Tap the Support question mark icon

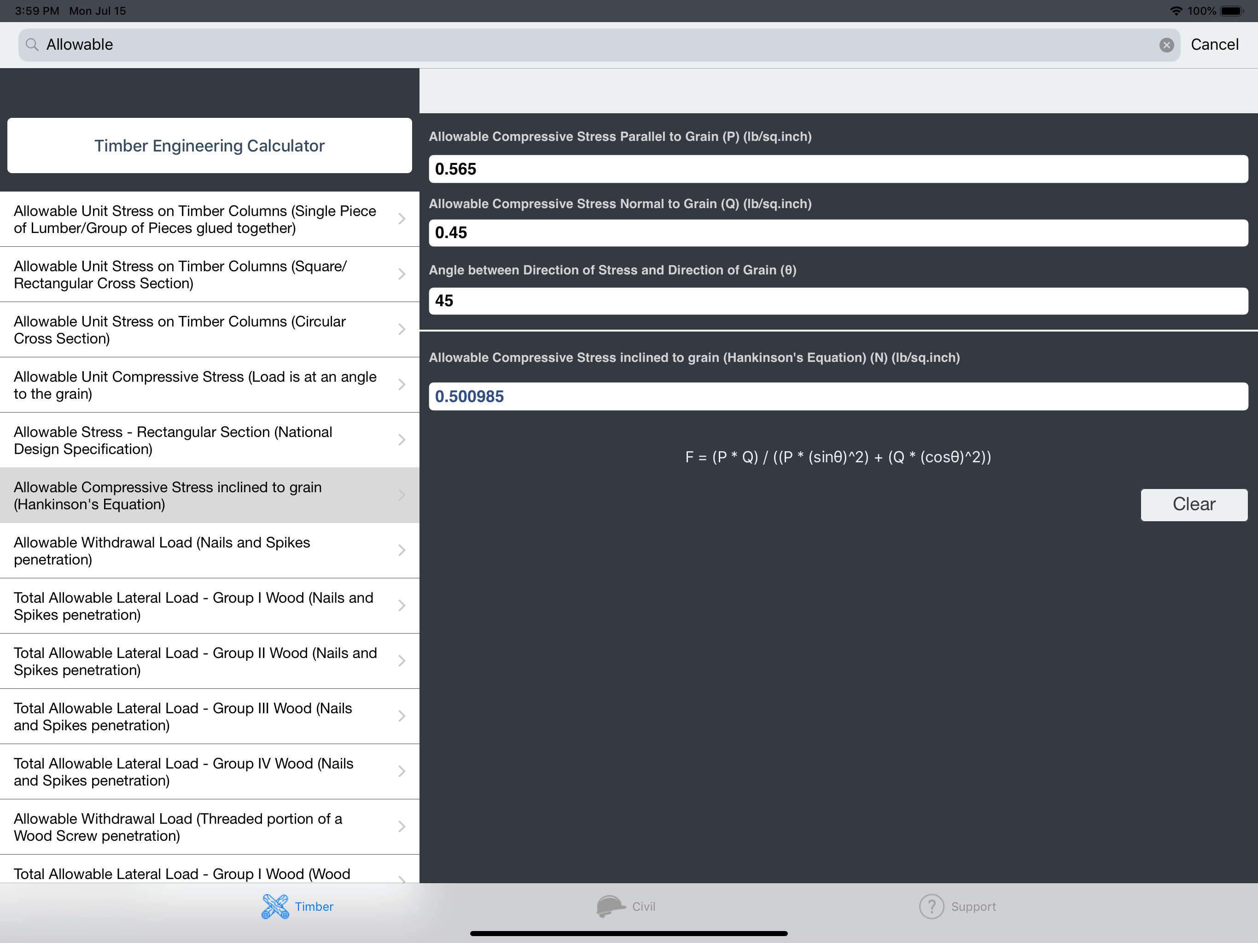[x=931, y=906]
